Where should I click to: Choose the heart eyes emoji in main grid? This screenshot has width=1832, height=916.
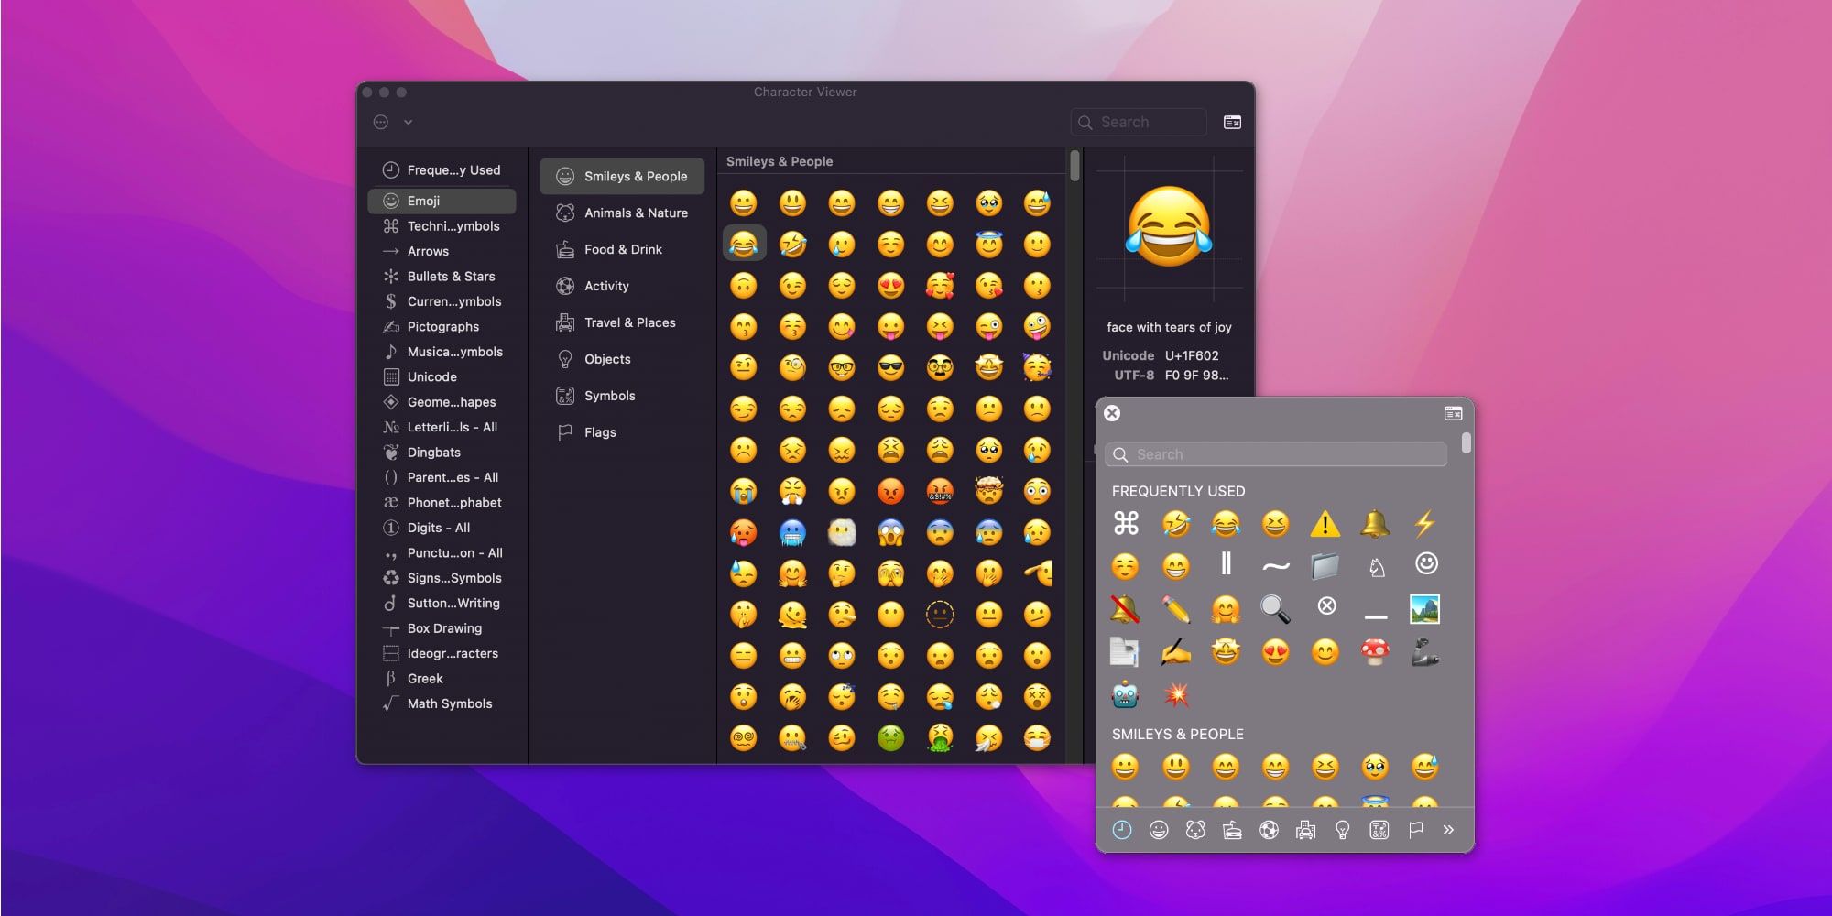point(890,285)
